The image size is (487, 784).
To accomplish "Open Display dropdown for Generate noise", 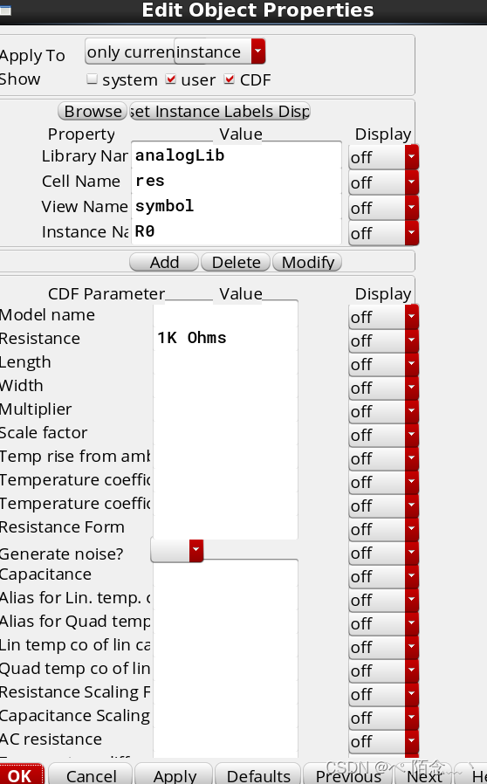I will click(383, 553).
